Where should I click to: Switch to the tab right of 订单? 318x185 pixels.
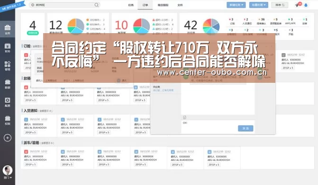tap(163, 5)
